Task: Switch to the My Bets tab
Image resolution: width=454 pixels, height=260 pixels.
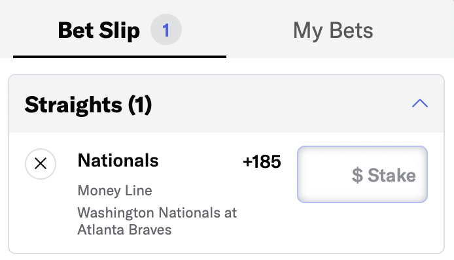Action: point(333,30)
